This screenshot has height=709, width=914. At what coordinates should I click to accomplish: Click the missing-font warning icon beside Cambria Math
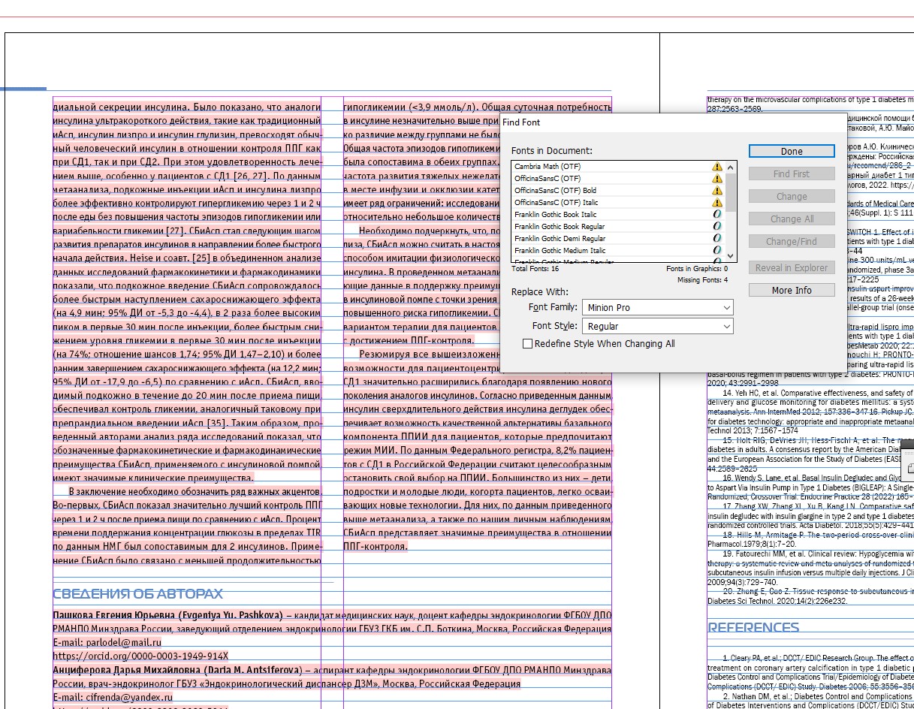[716, 167]
